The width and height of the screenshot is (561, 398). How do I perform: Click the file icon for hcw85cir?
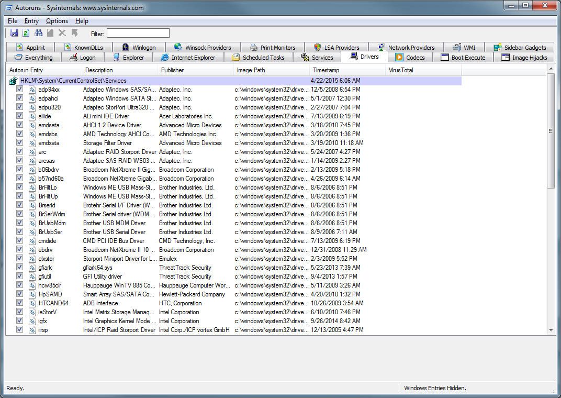click(x=32, y=285)
